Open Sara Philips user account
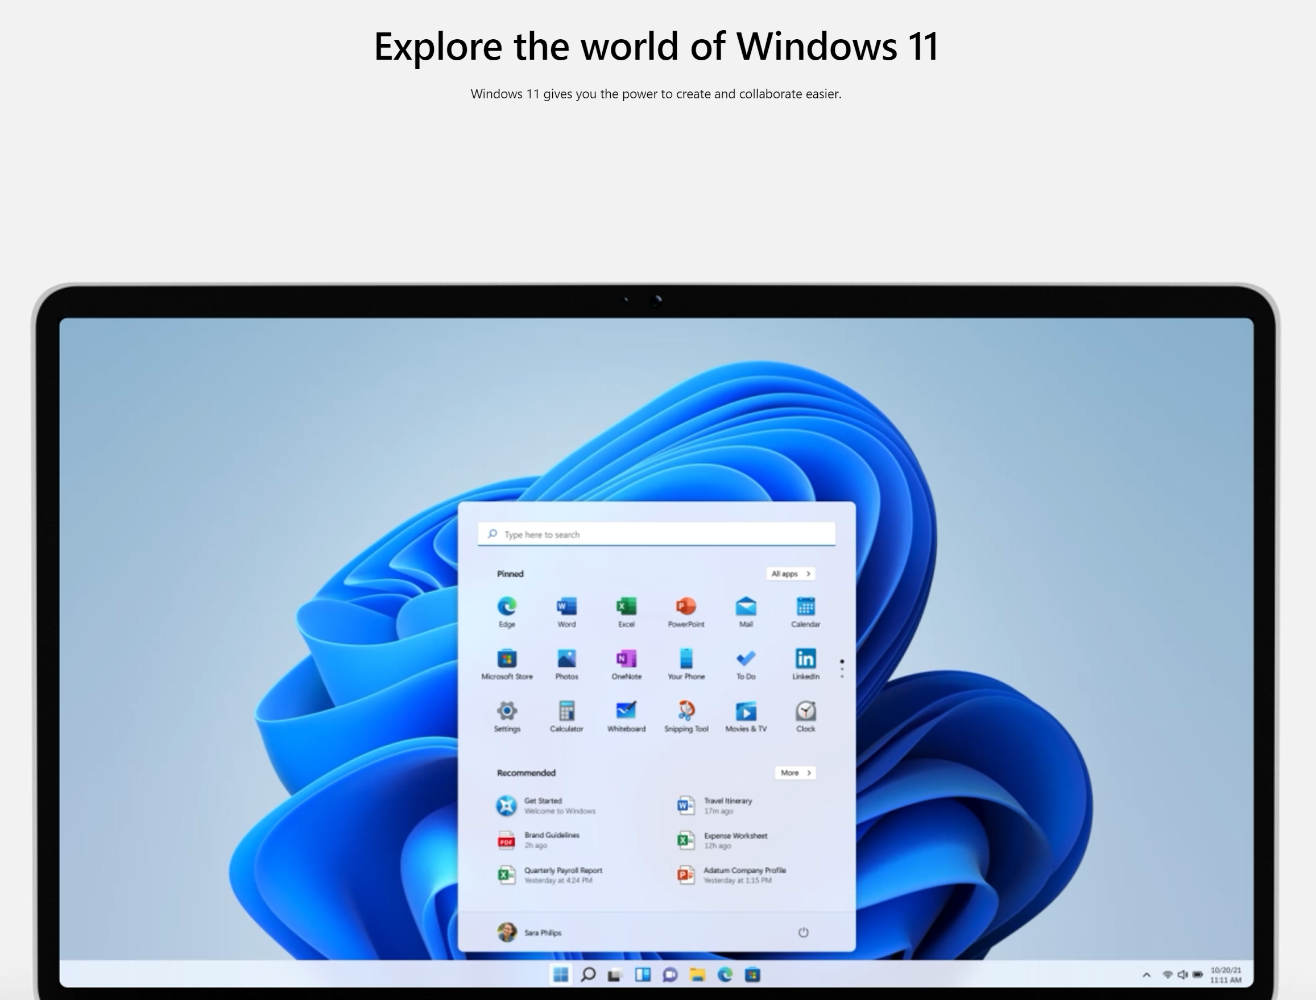 (529, 932)
